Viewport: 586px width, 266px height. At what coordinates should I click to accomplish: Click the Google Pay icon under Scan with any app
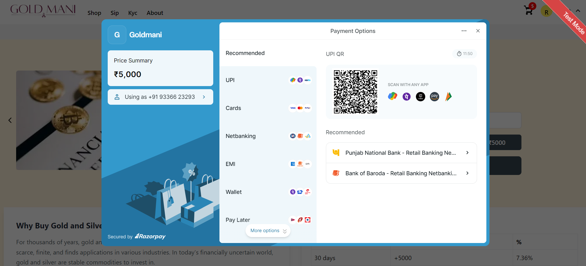coord(393,96)
